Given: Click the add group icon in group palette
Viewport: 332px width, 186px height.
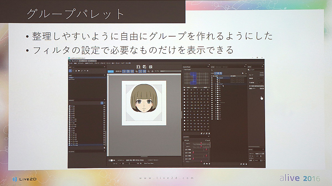Looking at the screenshot, I should coord(242,73).
